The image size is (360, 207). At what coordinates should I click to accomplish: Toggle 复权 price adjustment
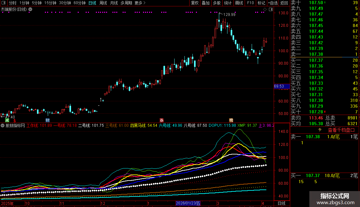[x=195, y=3]
